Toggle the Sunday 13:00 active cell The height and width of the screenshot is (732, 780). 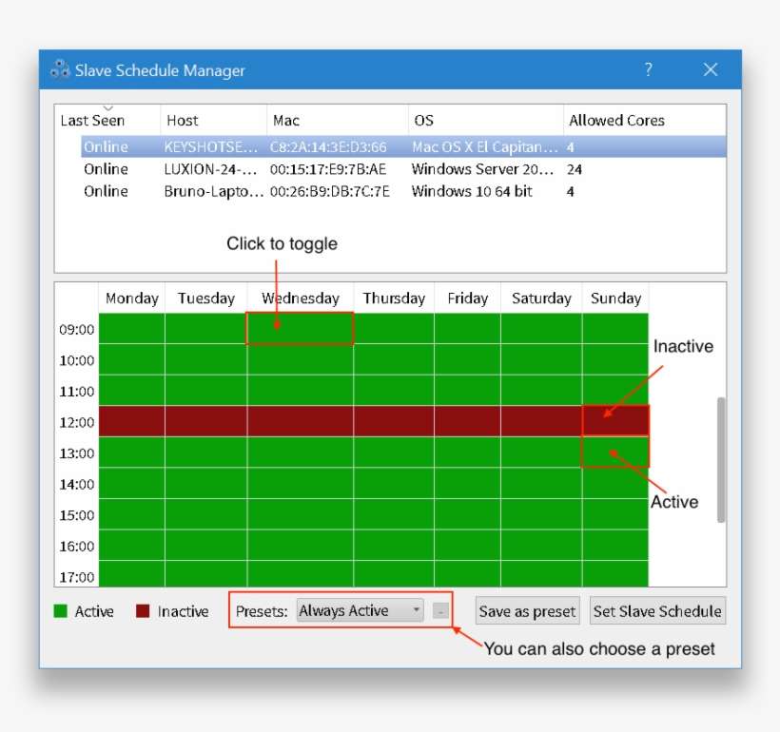pos(614,452)
